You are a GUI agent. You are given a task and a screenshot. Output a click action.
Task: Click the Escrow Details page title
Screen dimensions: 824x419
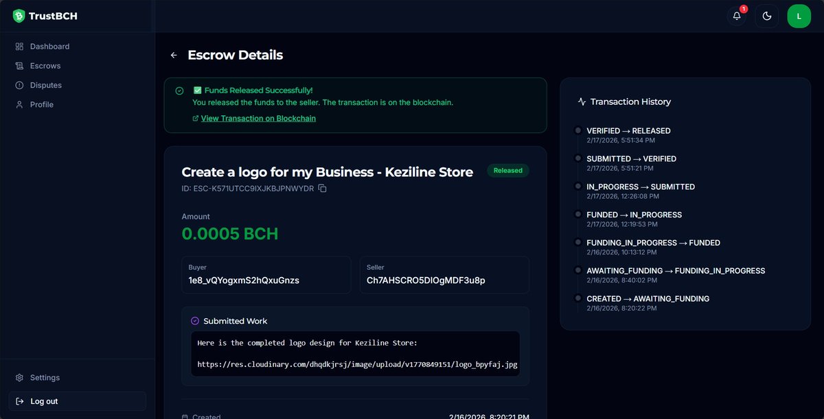(235, 55)
